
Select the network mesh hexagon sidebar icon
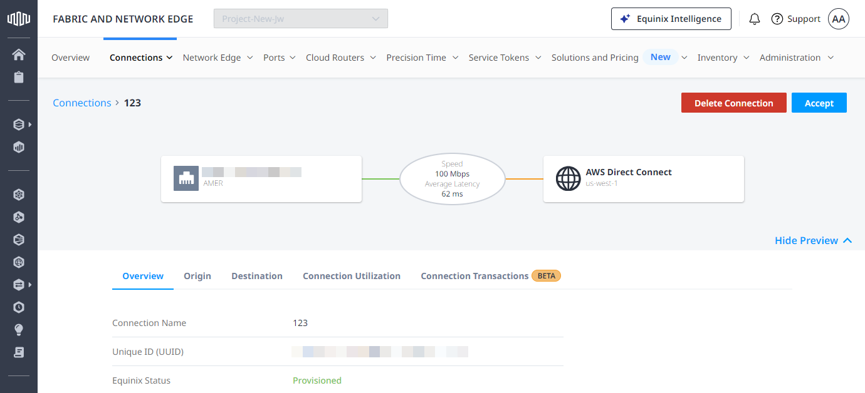[x=19, y=195]
